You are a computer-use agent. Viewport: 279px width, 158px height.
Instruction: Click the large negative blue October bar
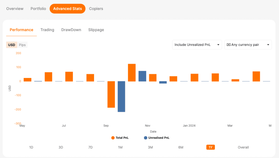point(121,97)
